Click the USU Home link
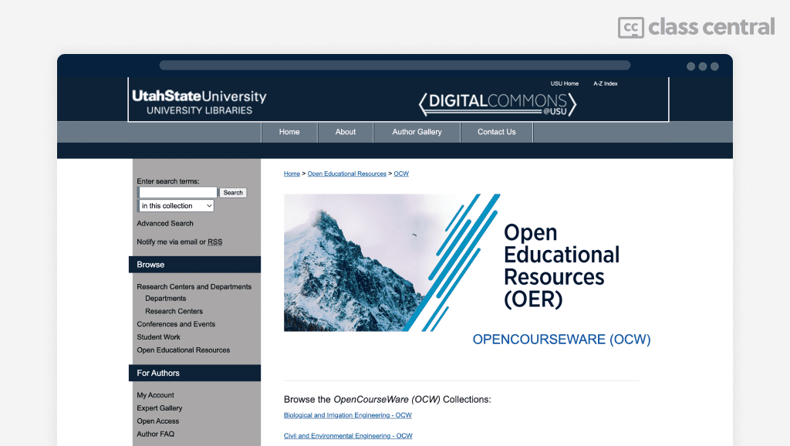Screen dimensions: 790x446 564,83
